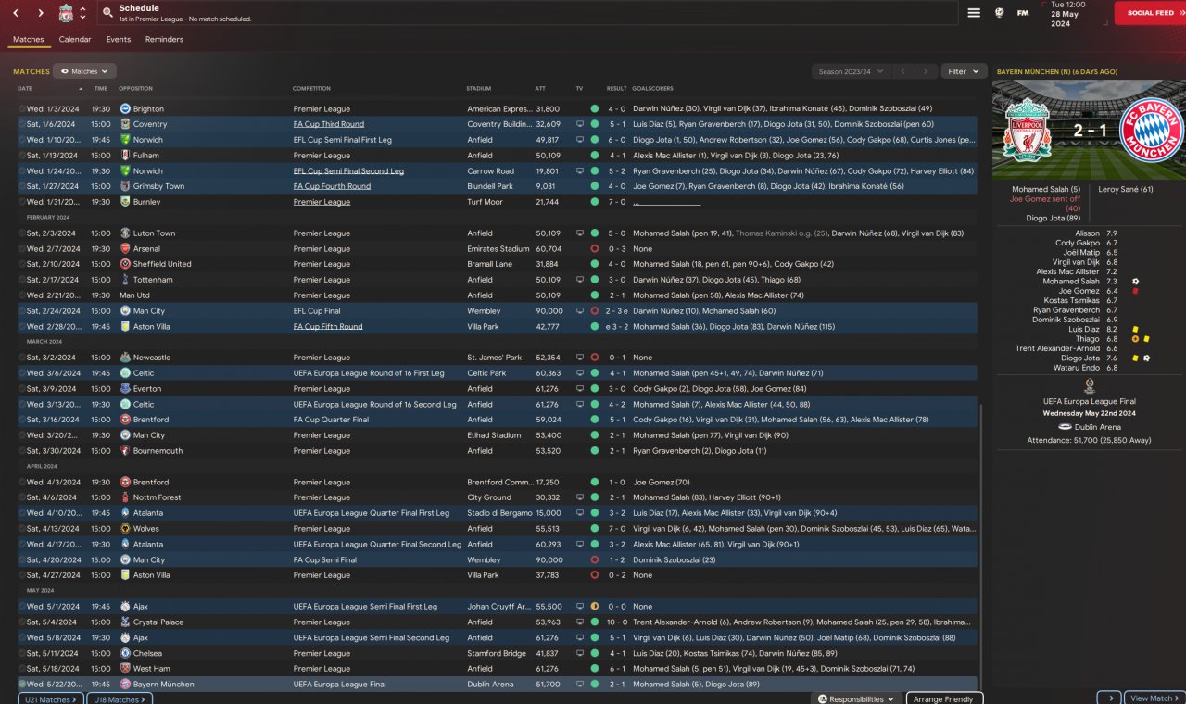Toggle the checkbox on the Arsenal match row

[x=21, y=248]
